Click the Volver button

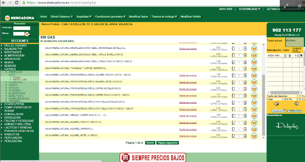tap(150, 143)
